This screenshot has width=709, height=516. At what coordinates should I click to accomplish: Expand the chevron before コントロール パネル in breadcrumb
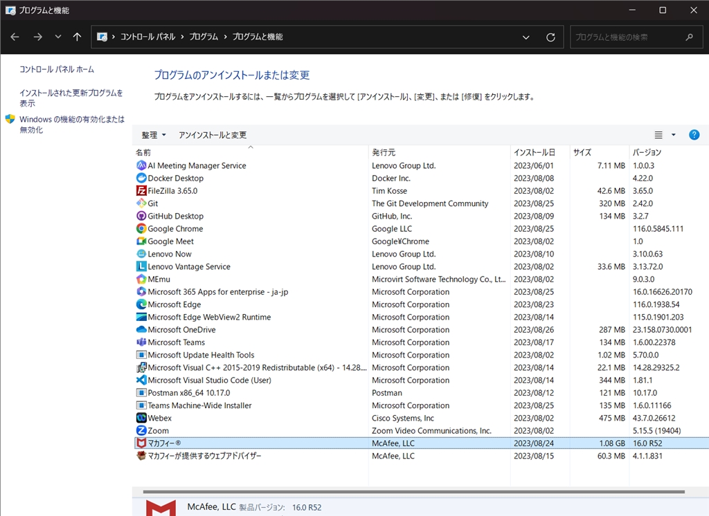(x=114, y=37)
